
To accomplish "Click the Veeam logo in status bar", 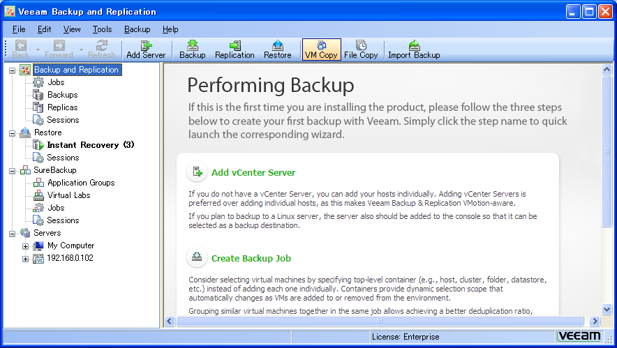I will [579, 336].
